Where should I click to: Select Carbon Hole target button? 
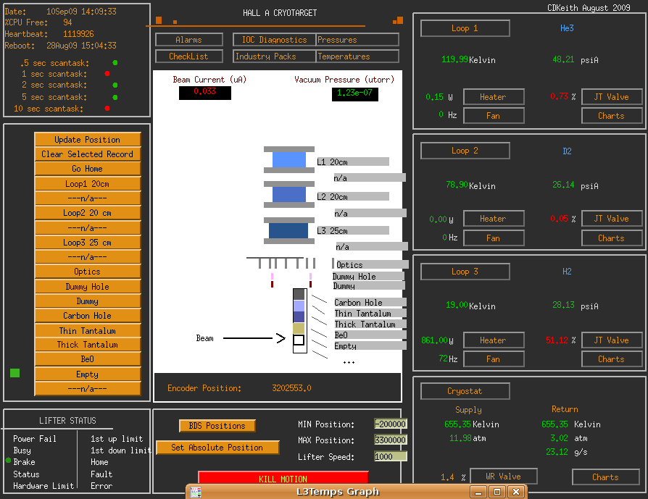[x=88, y=316]
